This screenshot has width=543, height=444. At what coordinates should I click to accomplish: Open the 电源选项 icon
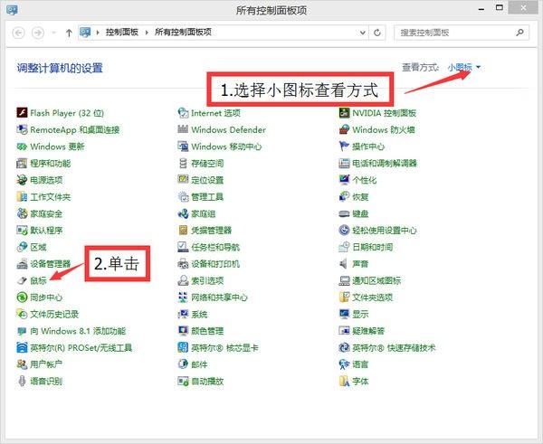[x=22, y=180]
